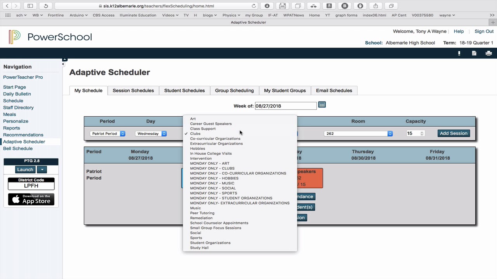This screenshot has width=497, height=279.
Task: Toggle the Safari sidebar button
Action: [x=30, y=6]
